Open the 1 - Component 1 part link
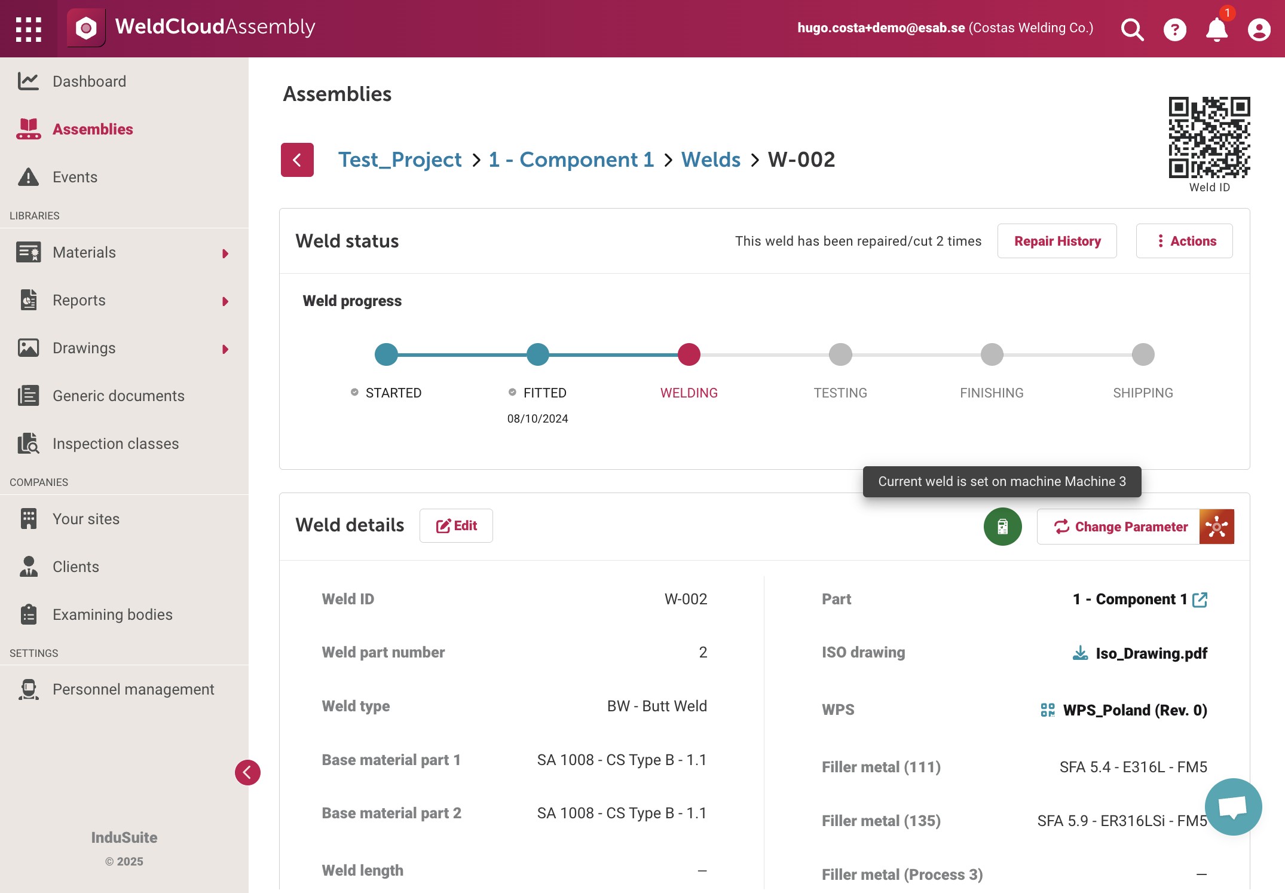The image size is (1285, 893). (x=1130, y=599)
